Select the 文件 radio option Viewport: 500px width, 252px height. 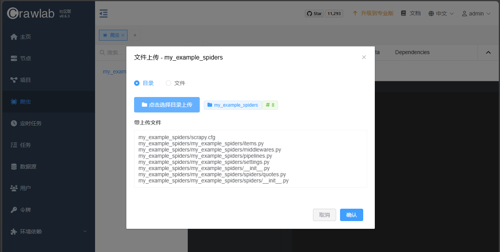(175, 83)
